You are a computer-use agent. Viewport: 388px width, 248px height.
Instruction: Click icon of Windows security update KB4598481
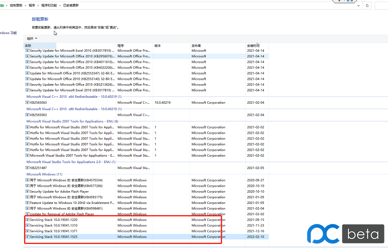(x=28, y=208)
